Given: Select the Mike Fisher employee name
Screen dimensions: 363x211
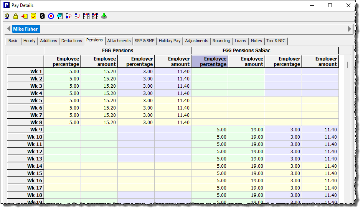Looking at the screenshot, I should coord(25,29).
